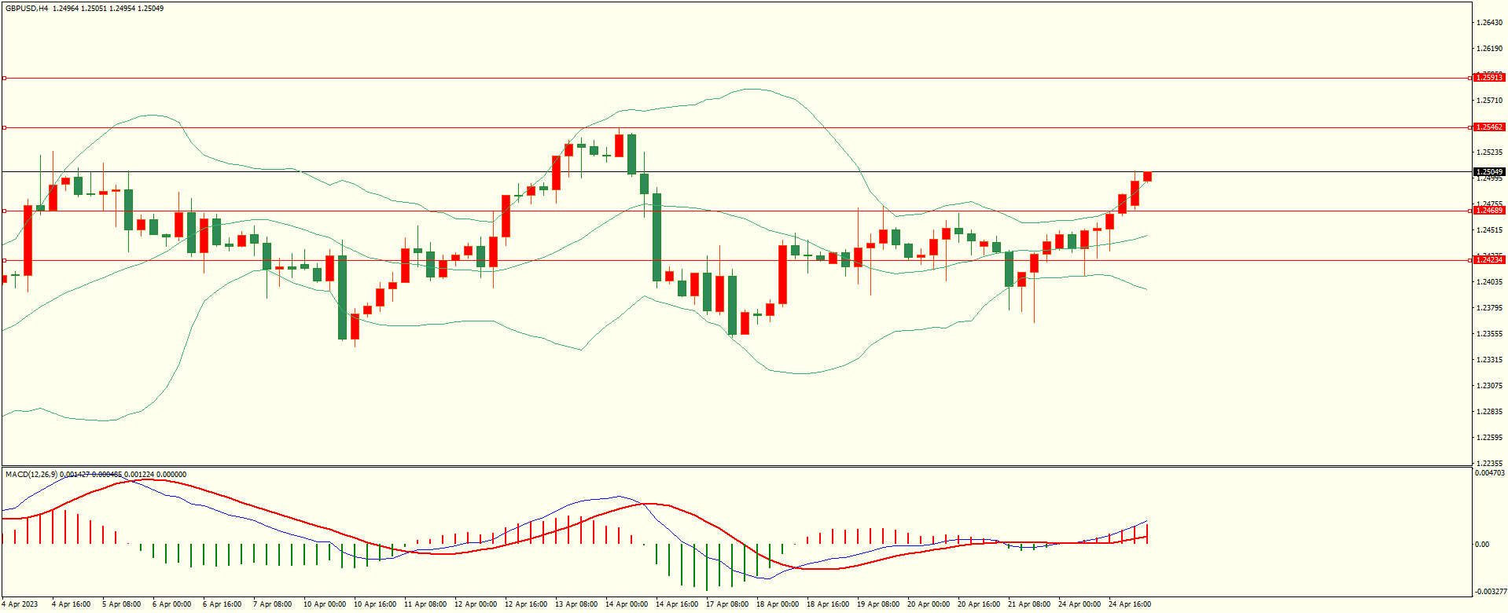
Task: Click the MACD(12,26,9) indicator label
Action: click(31, 475)
